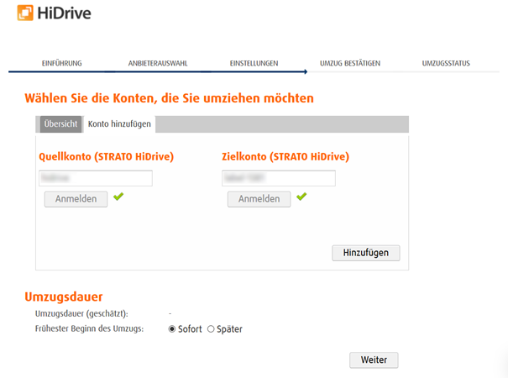This screenshot has width=508, height=378.
Task: Click the HiDrive logo icon
Action: coord(25,13)
